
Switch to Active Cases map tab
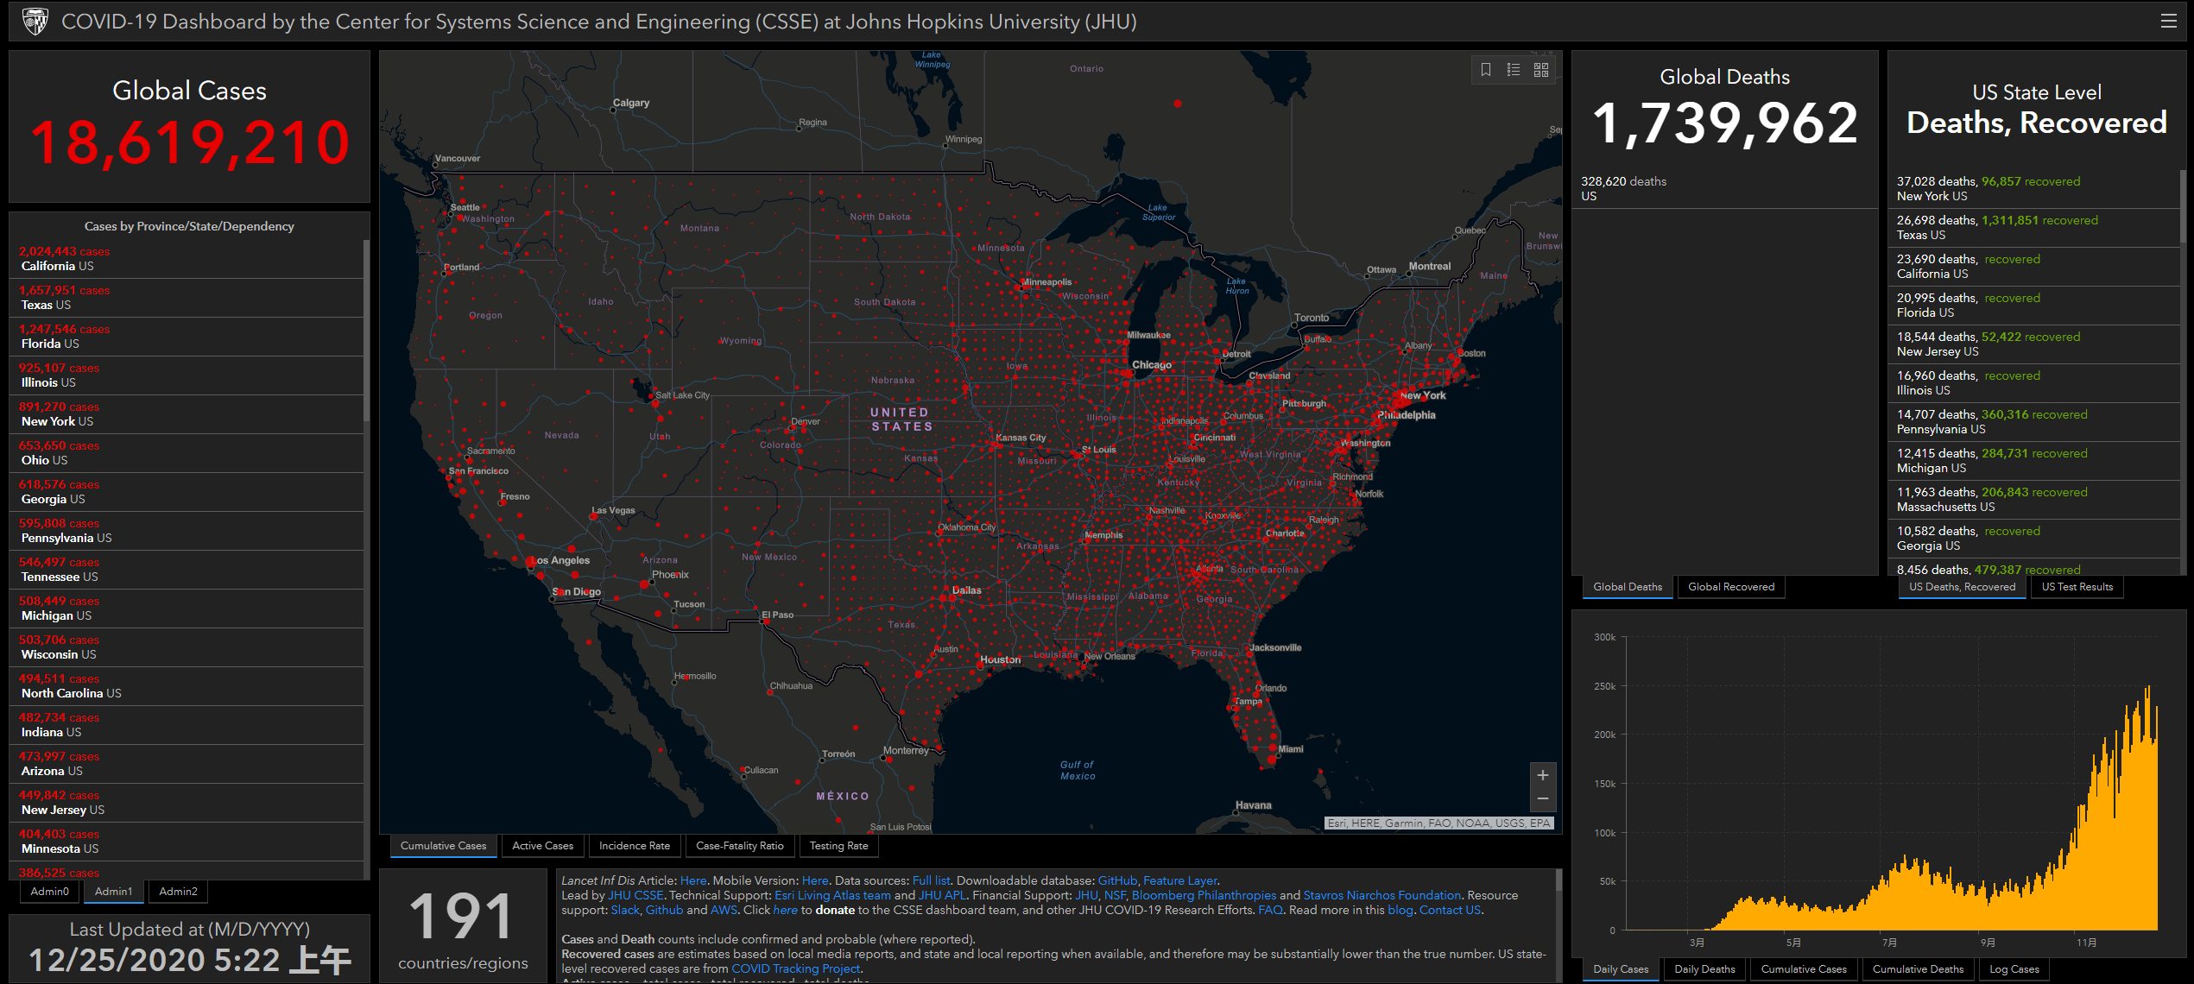coord(542,846)
